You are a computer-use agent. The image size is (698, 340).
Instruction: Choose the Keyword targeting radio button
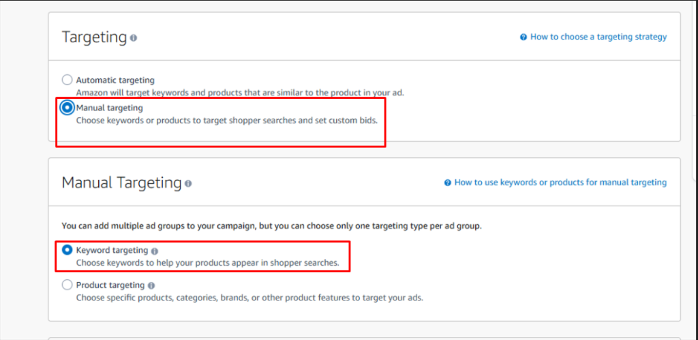click(x=67, y=251)
